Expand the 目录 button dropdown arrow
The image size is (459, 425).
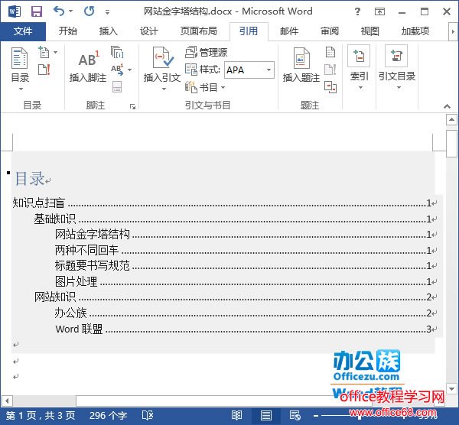(21, 89)
